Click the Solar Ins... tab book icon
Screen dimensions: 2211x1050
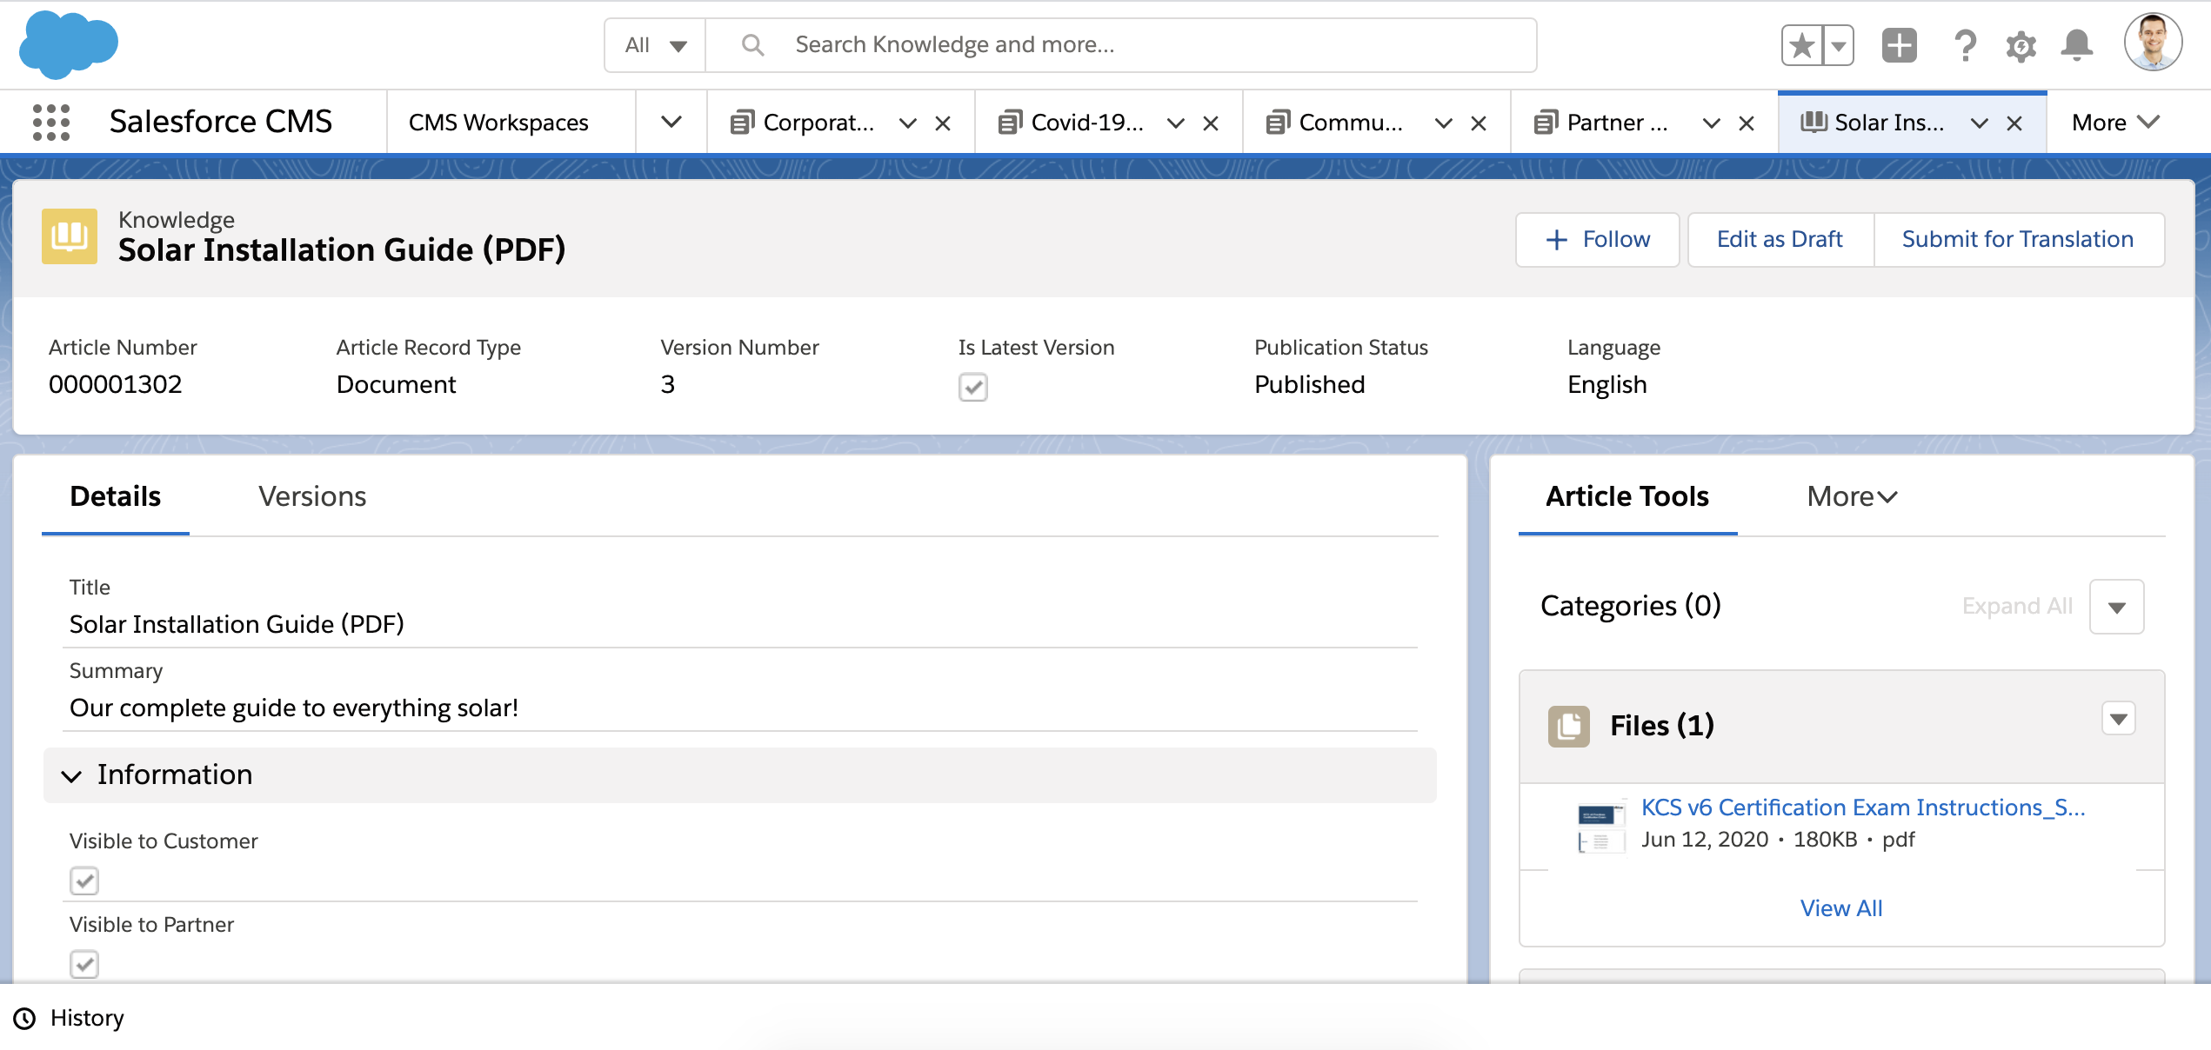coord(1814,122)
